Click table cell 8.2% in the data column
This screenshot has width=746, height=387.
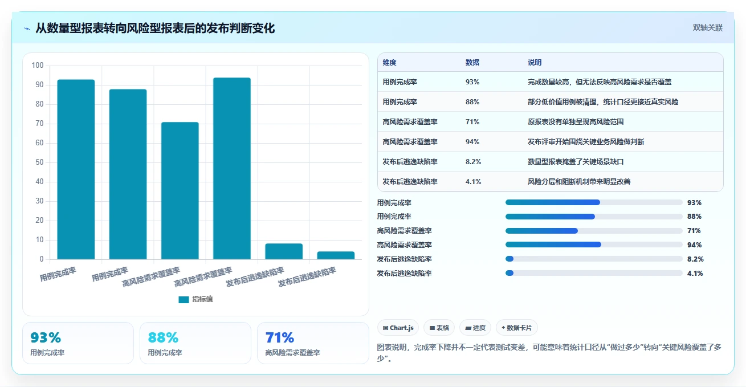click(474, 162)
